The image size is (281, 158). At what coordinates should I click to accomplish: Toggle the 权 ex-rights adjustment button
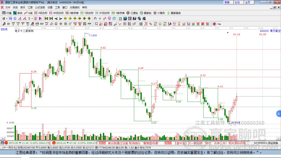[36, 19]
